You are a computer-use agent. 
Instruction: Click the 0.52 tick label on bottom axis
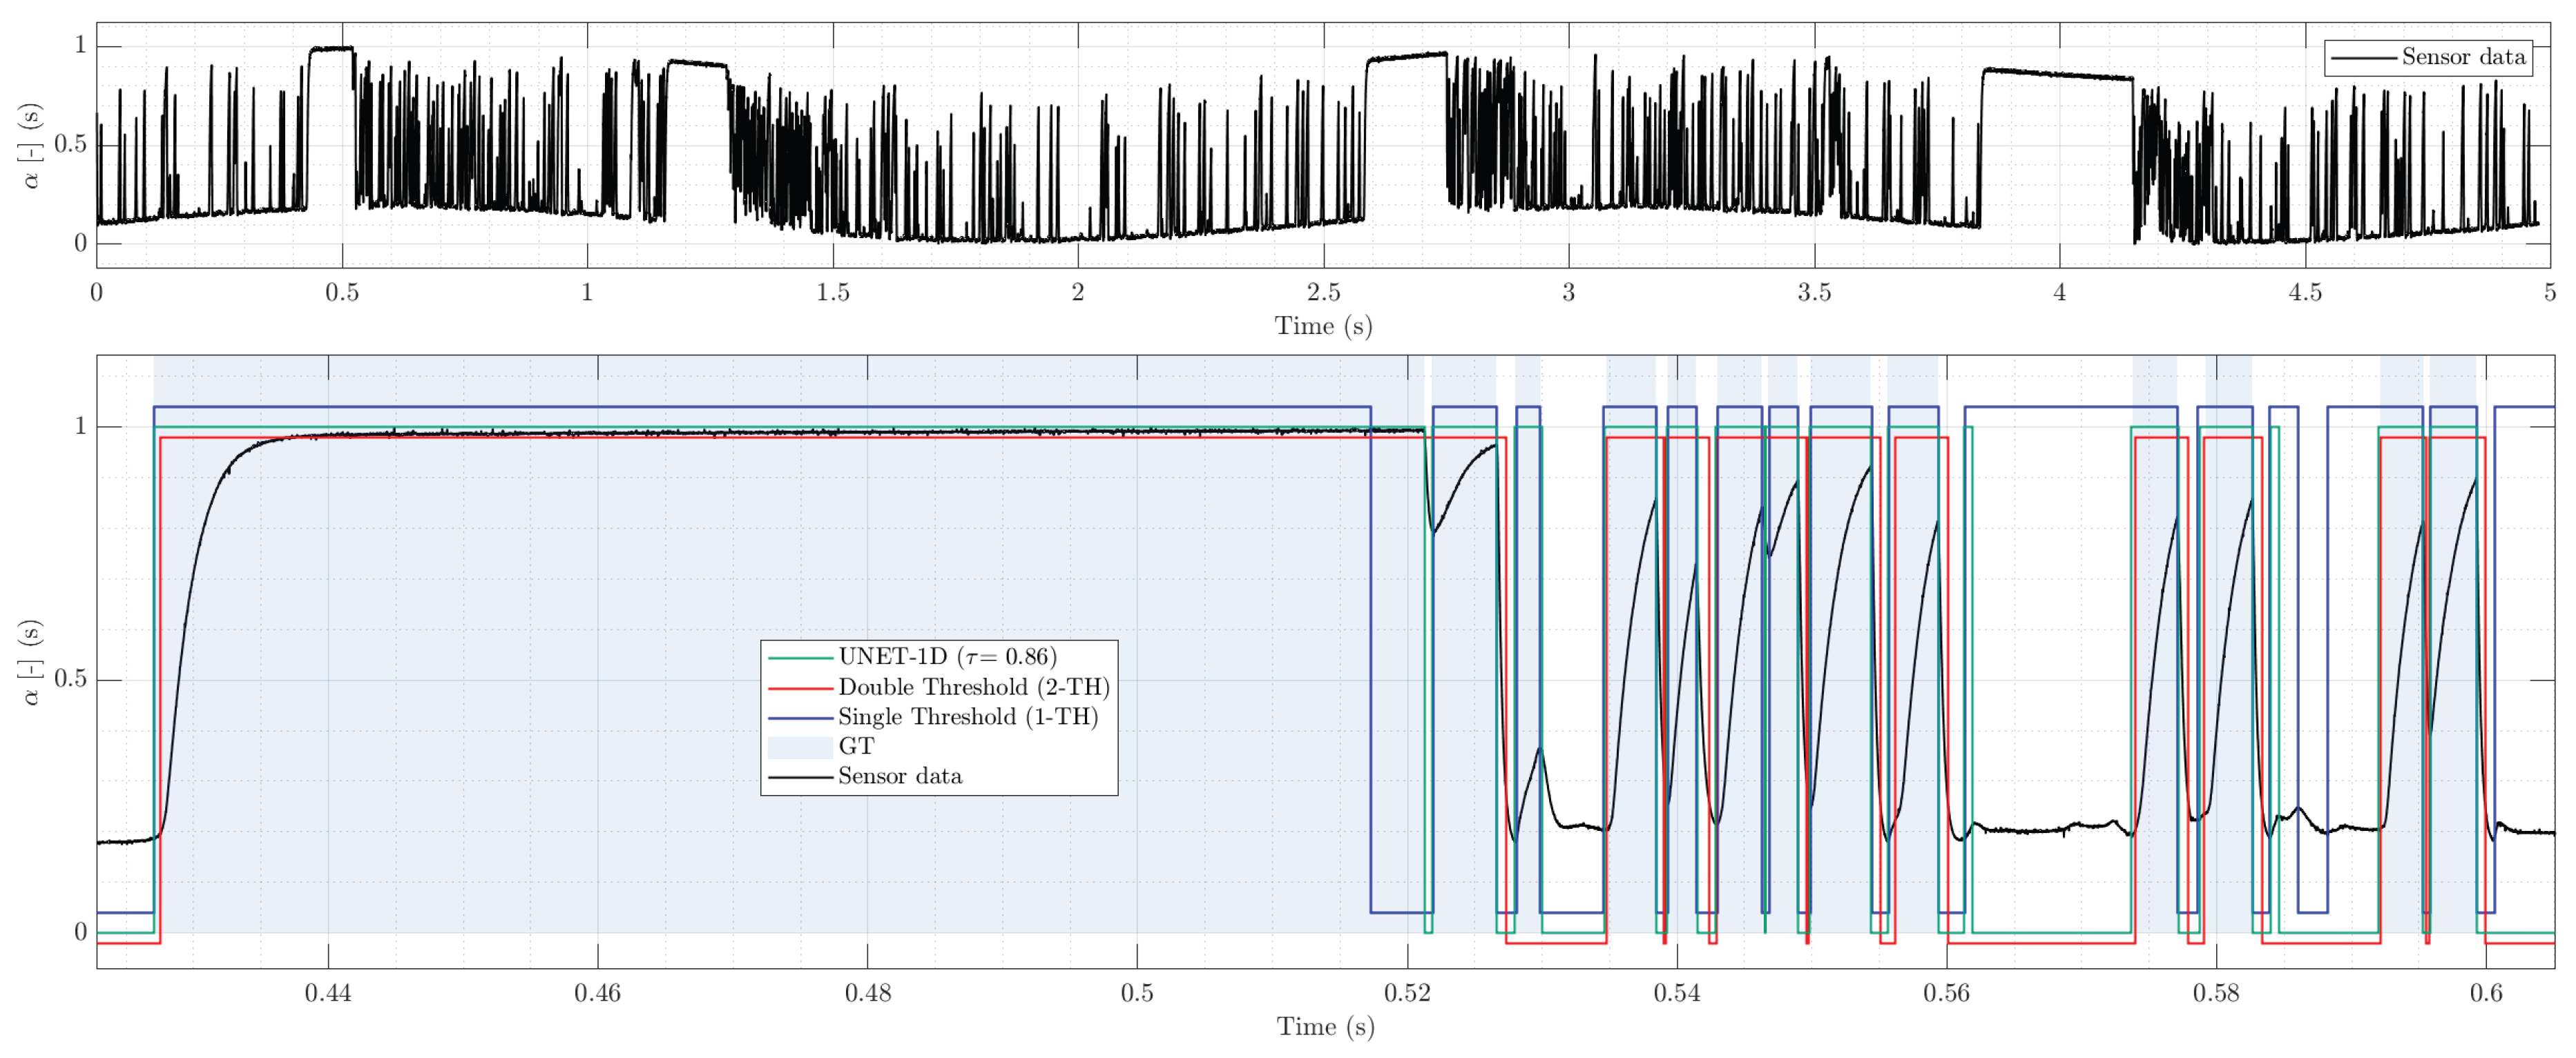click(1406, 992)
